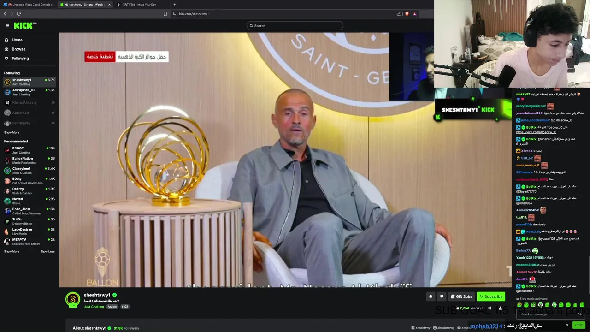Image resolution: width=590 pixels, height=332 pixels.
Task: Open LadyDesiree recommended channel
Action: click(x=29, y=231)
